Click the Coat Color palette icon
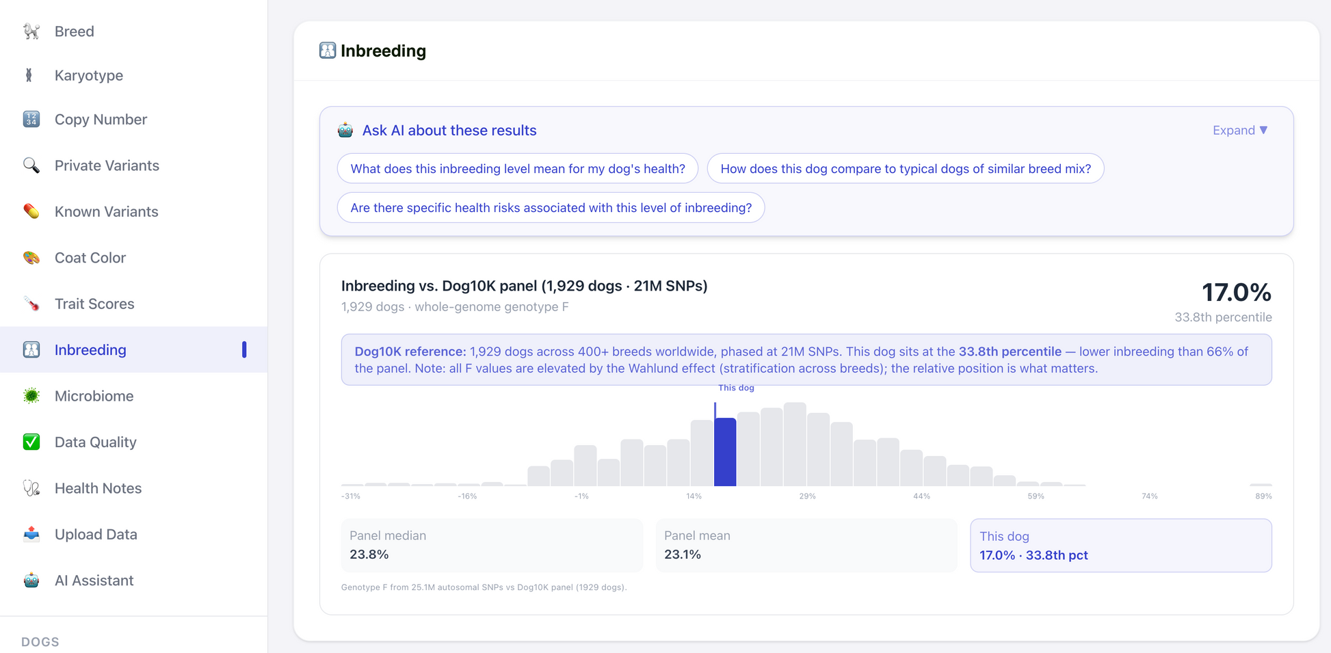 (x=31, y=258)
